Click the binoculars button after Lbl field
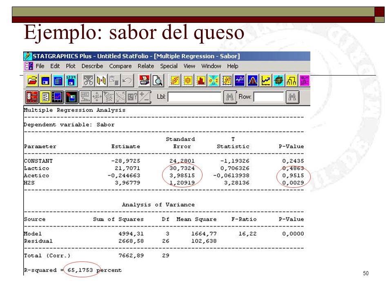392x294 pixels. coord(230,97)
